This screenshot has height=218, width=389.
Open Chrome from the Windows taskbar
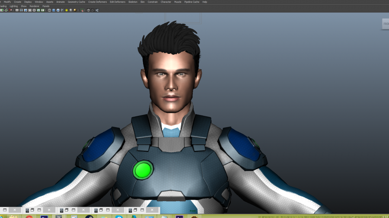pos(29,217)
